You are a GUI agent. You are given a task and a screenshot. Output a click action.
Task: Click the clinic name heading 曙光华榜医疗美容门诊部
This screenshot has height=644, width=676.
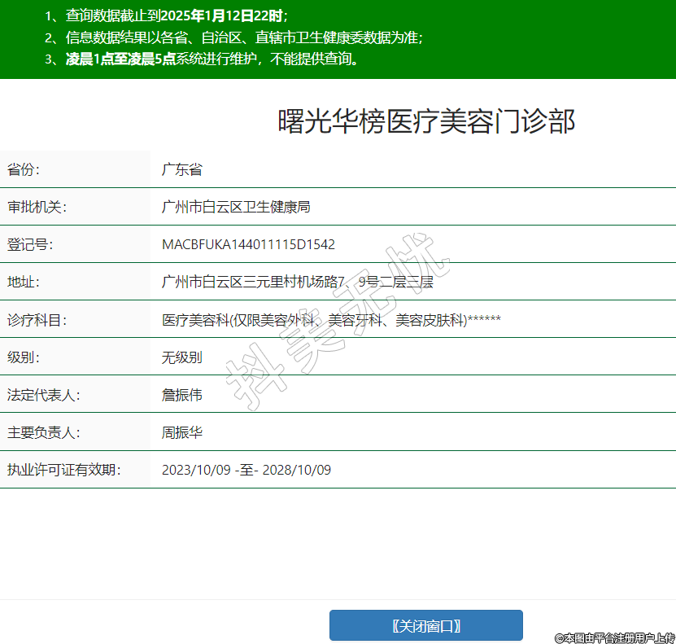426,121
